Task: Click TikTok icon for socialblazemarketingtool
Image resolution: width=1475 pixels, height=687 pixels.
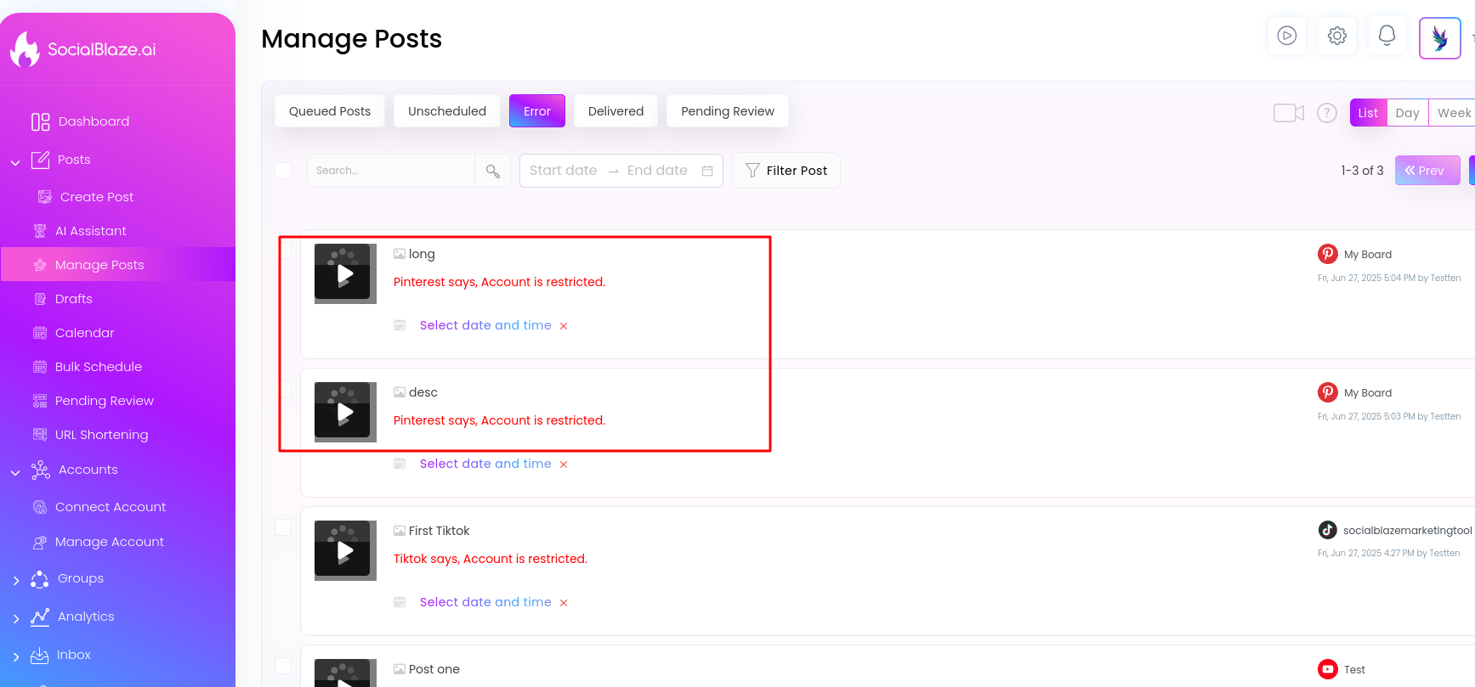Action: tap(1328, 530)
